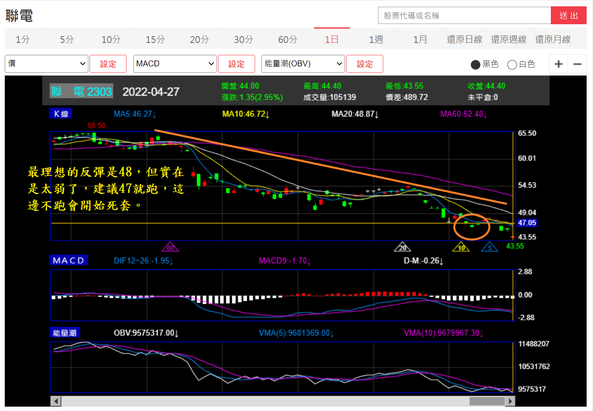
Task: Select the 1週 weekly tab
Action: (x=376, y=39)
